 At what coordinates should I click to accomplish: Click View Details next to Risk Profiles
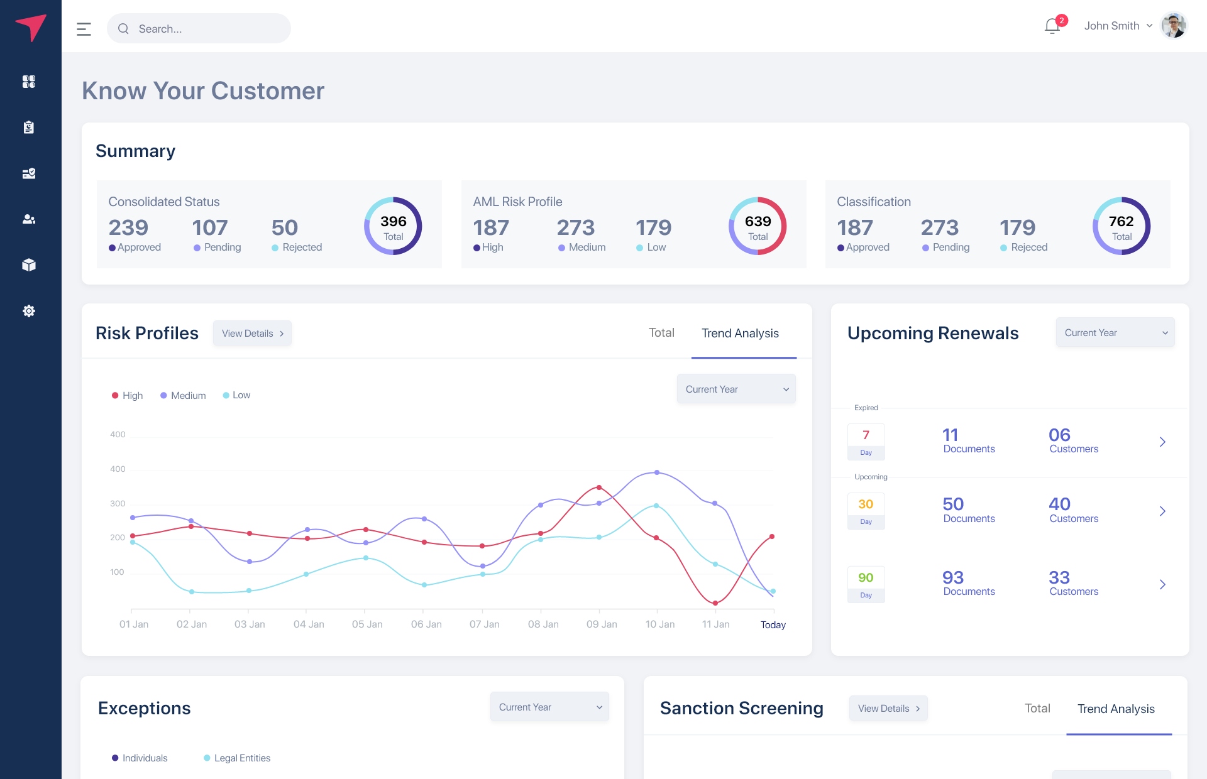coord(252,334)
